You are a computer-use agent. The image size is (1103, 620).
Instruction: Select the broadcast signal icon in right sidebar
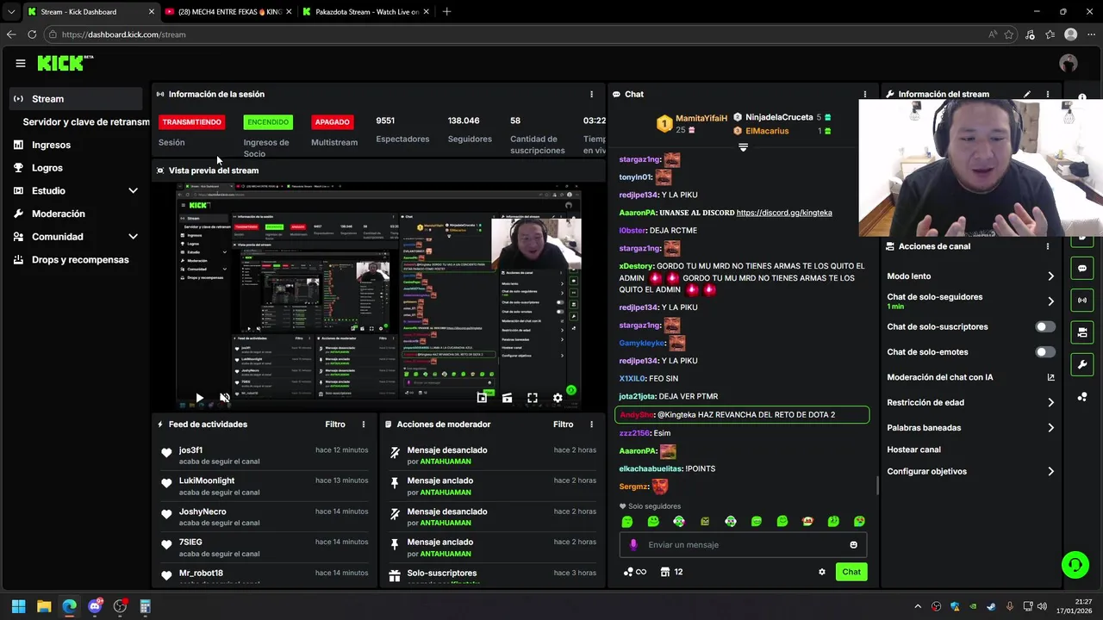[1082, 301]
